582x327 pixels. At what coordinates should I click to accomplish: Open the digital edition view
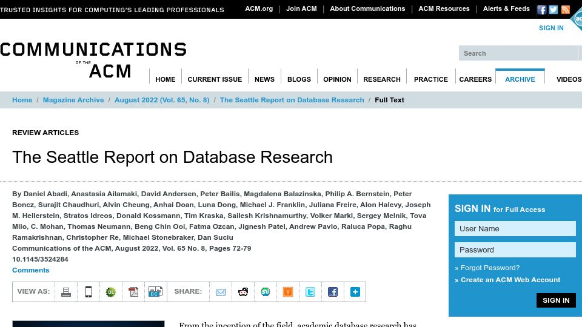pyautogui.click(x=155, y=291)
